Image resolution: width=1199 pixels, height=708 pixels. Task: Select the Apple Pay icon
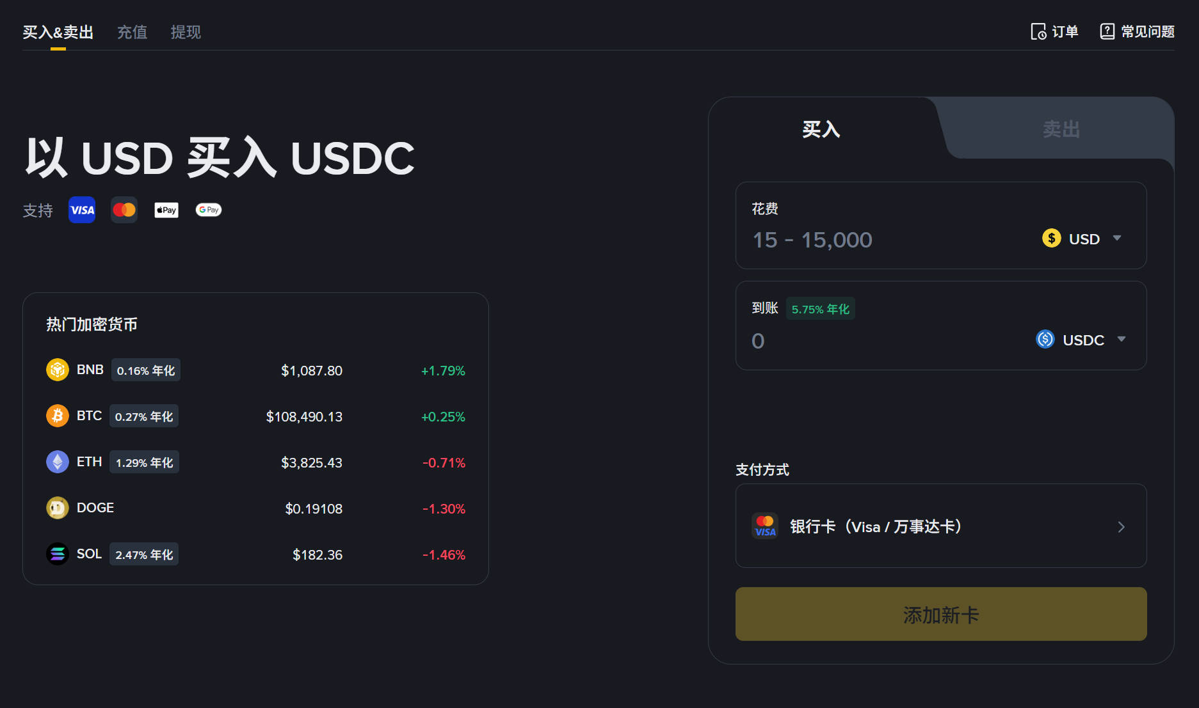(x=166, y=210)
